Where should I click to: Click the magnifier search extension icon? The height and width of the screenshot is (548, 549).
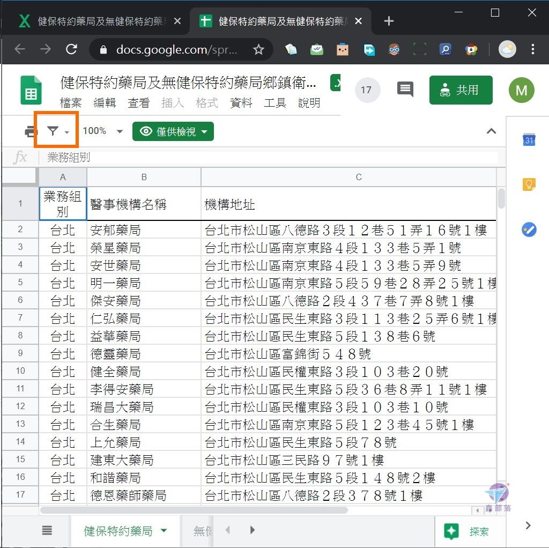(446, 49)
